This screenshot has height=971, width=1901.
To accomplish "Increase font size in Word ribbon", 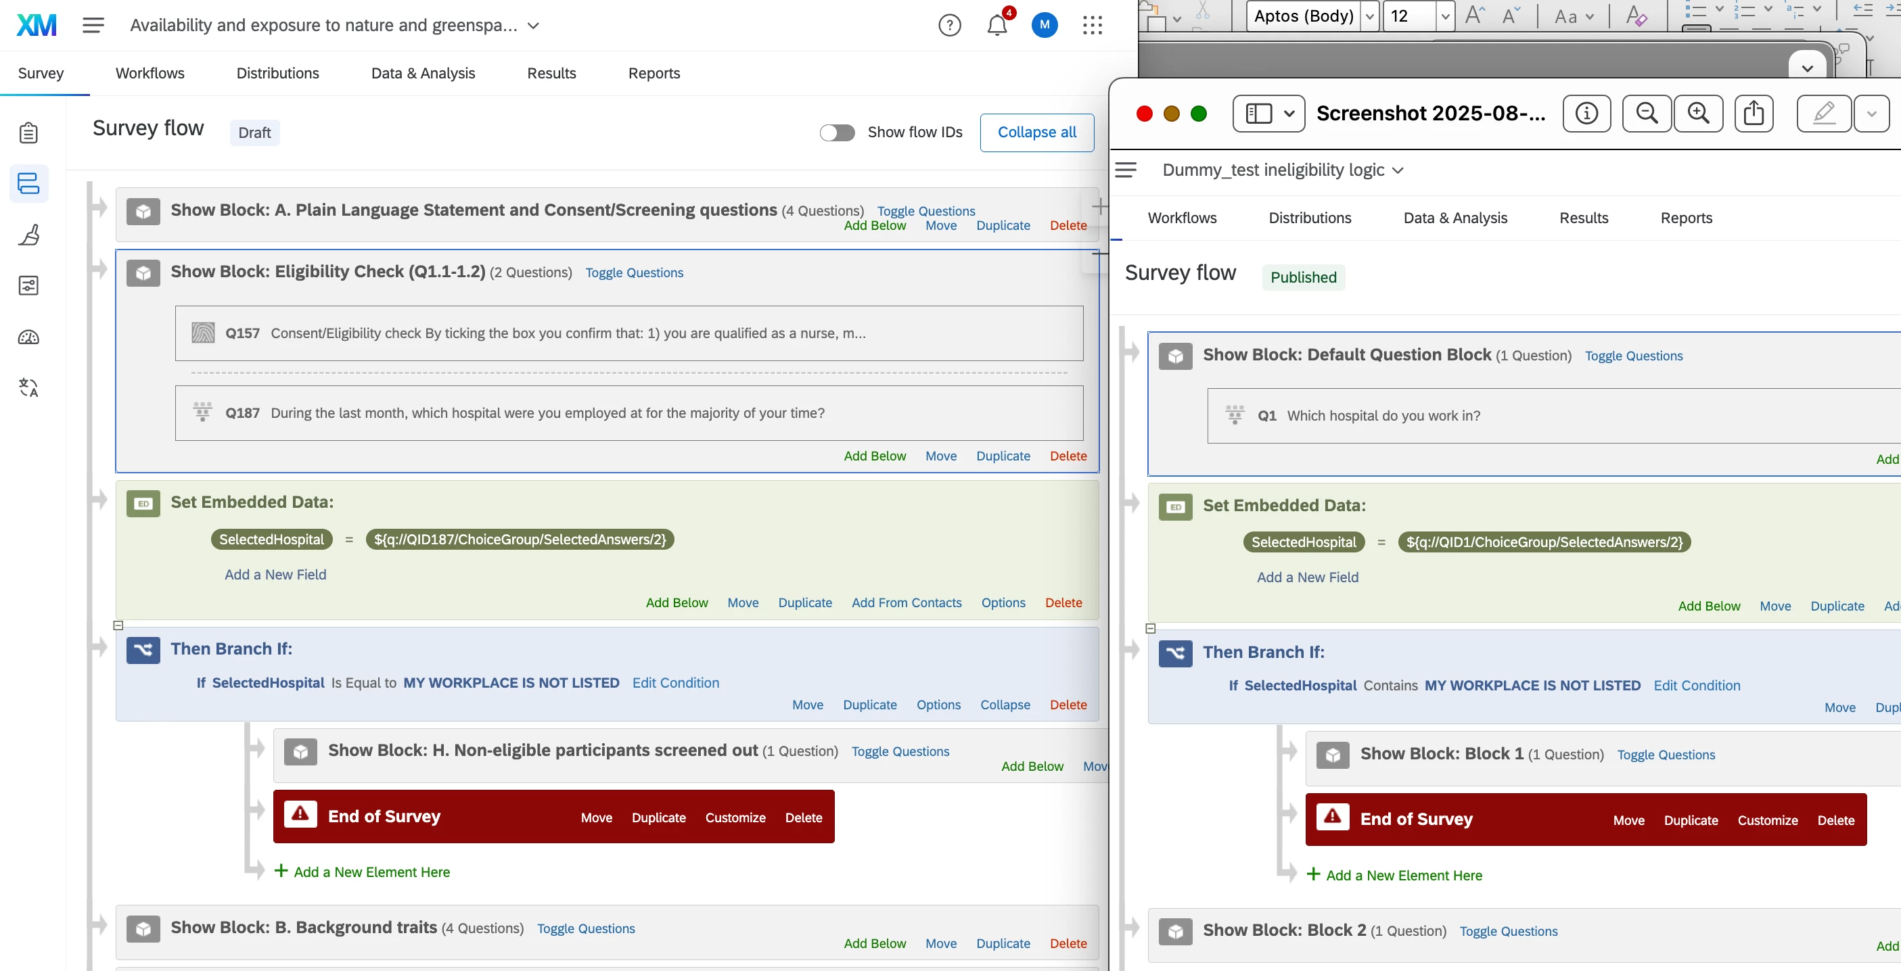I will 1475,16.
